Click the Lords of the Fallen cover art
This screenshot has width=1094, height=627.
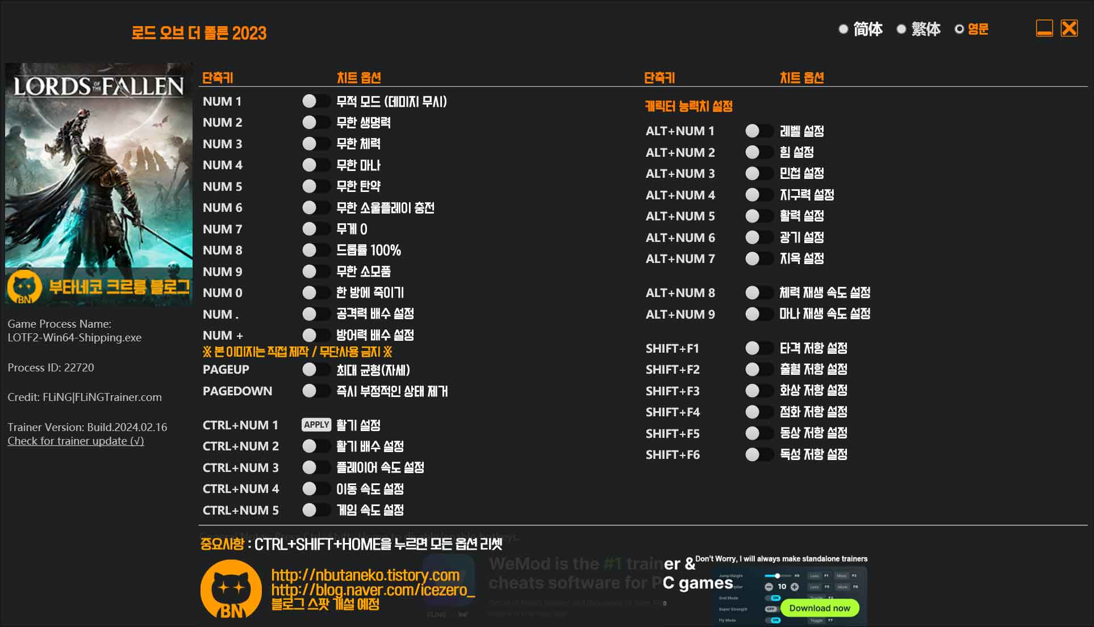(x=99, y=185)
